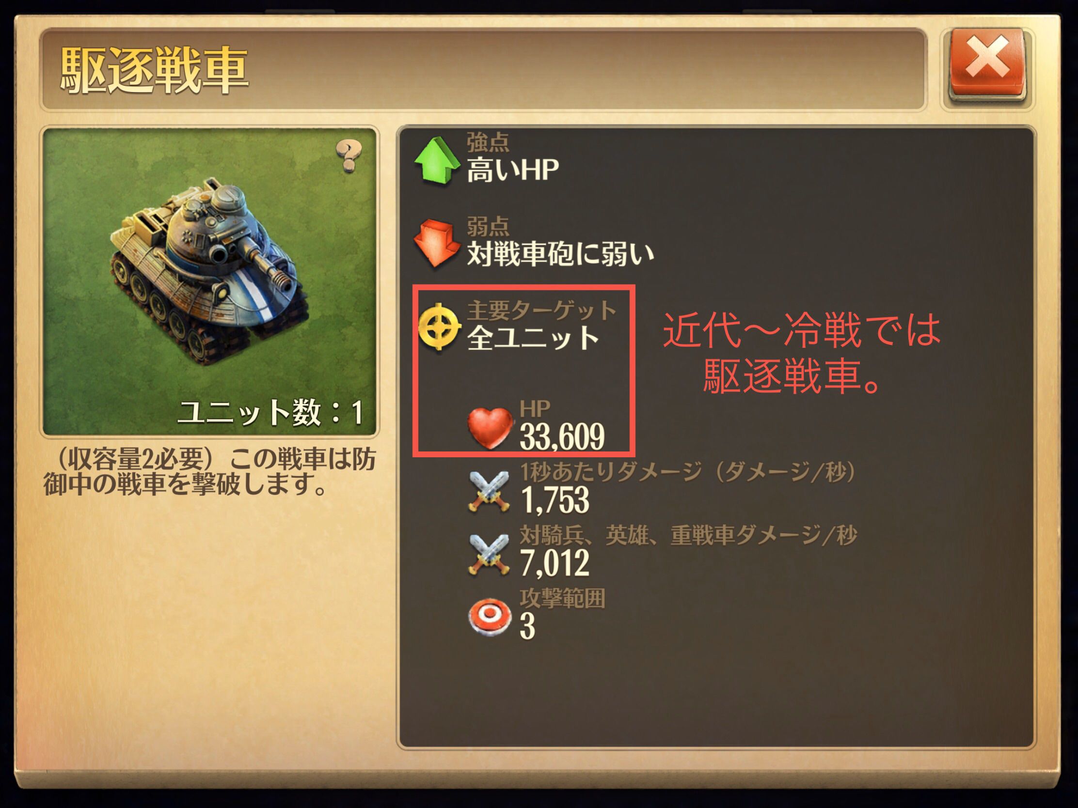
Task: Click crossed swords beside 1,753 damage
Action: (489, 493)
